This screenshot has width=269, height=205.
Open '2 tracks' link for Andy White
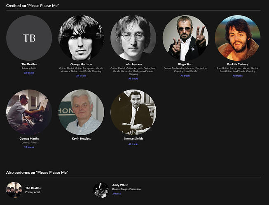click(117, 193)
